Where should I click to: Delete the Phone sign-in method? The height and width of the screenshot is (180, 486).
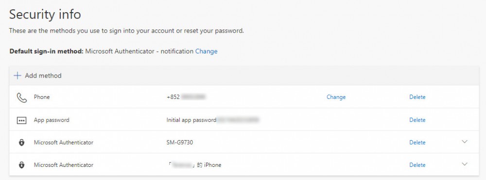coord(417,97)
